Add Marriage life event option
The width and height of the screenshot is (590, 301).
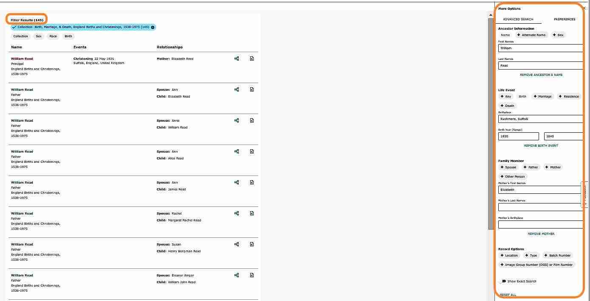tap(542, 96)
